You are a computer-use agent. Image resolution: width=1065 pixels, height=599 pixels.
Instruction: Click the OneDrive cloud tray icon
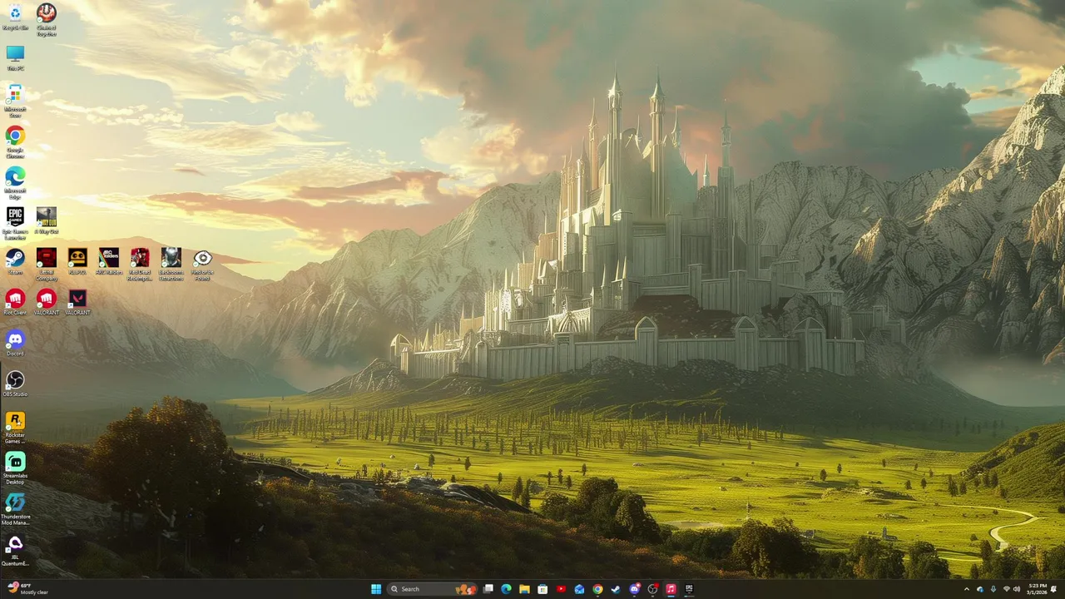coord(980,589)
